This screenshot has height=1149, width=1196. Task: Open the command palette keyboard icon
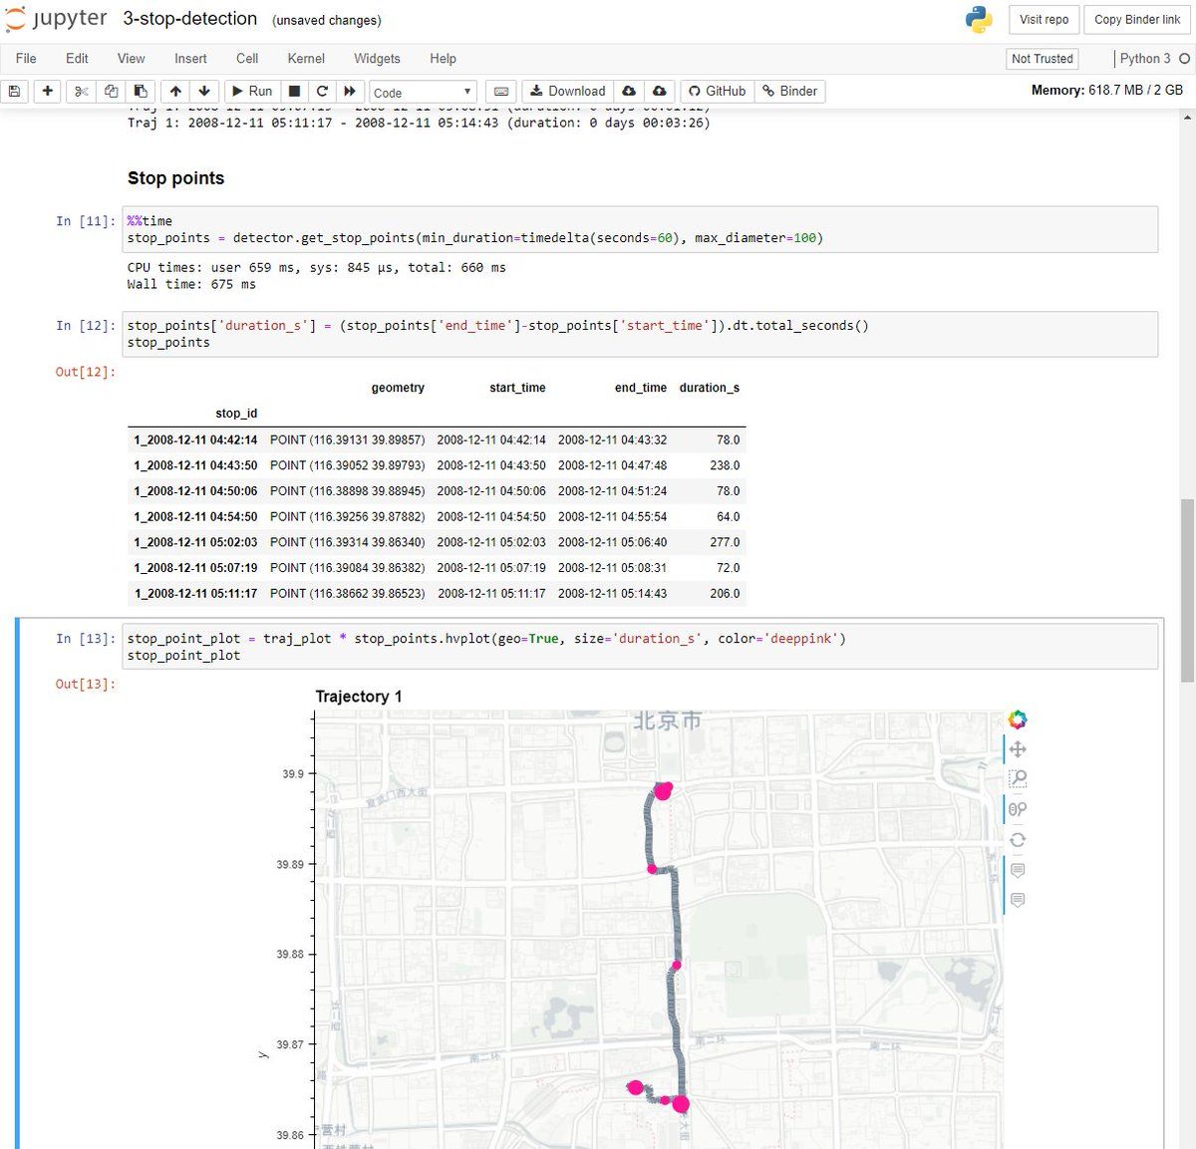click(501, 91)
